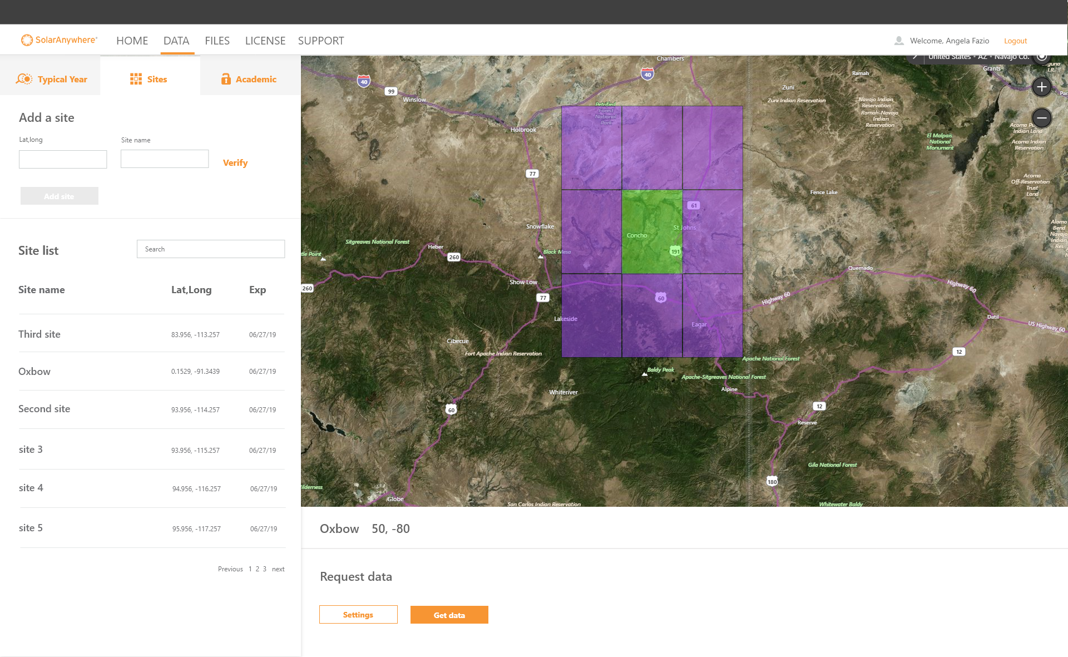Open request data Settings
The height and width of the screenshot is (657, 1068).
[358, 615]
